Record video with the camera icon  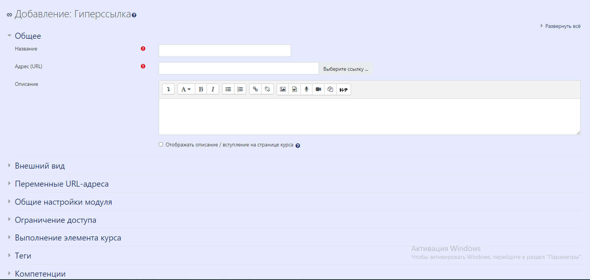point(318,89)
